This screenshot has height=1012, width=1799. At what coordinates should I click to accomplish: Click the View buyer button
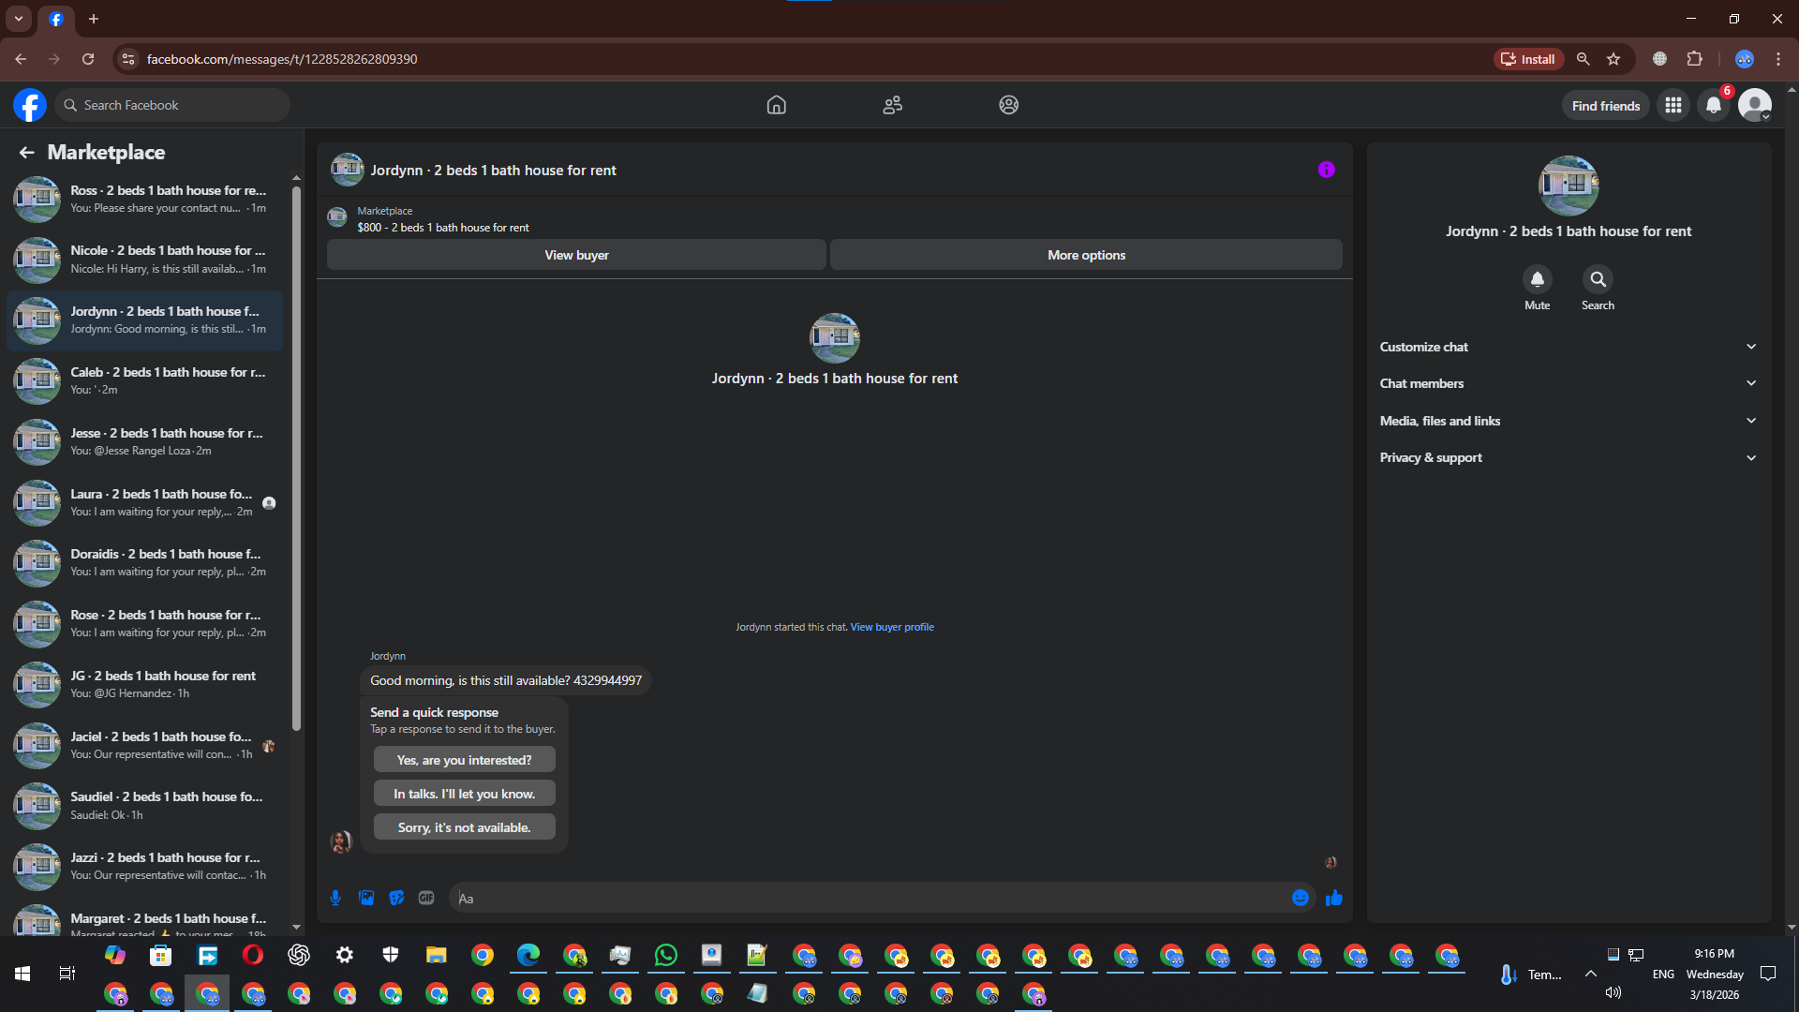[x=576, y=255]
